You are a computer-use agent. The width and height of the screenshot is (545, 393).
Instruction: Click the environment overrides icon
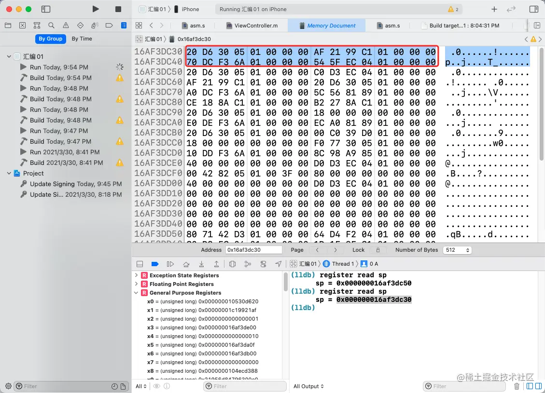click(x=263, y=264)
